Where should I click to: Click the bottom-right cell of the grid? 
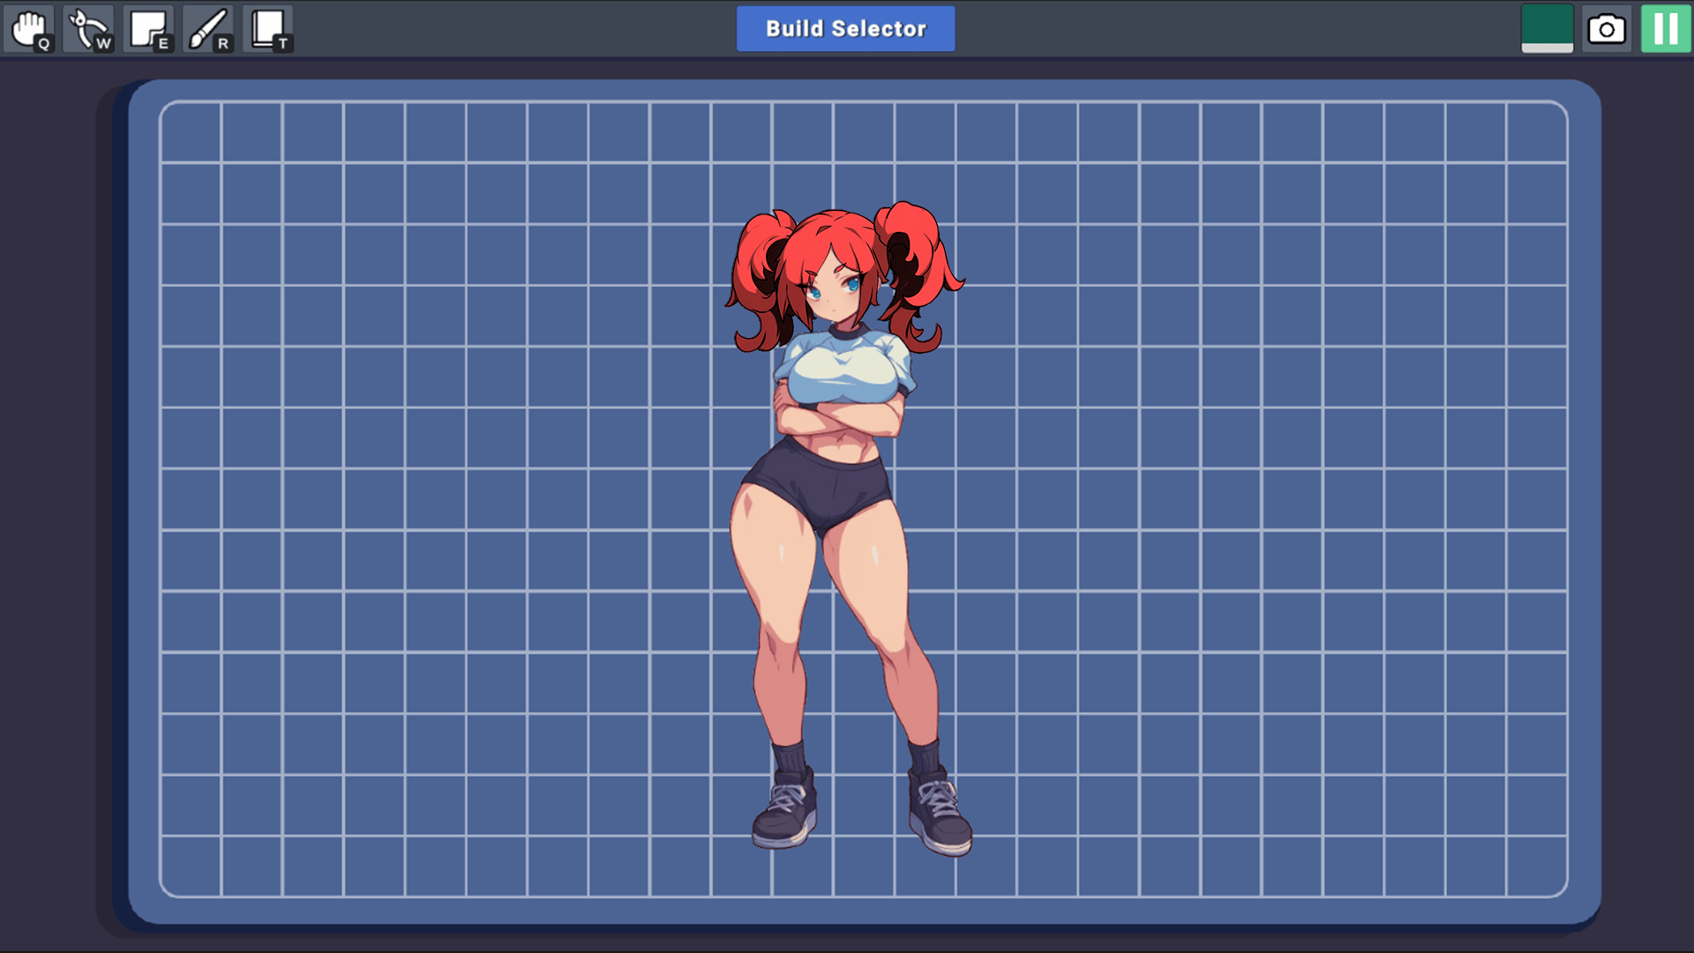point(1535,865)
